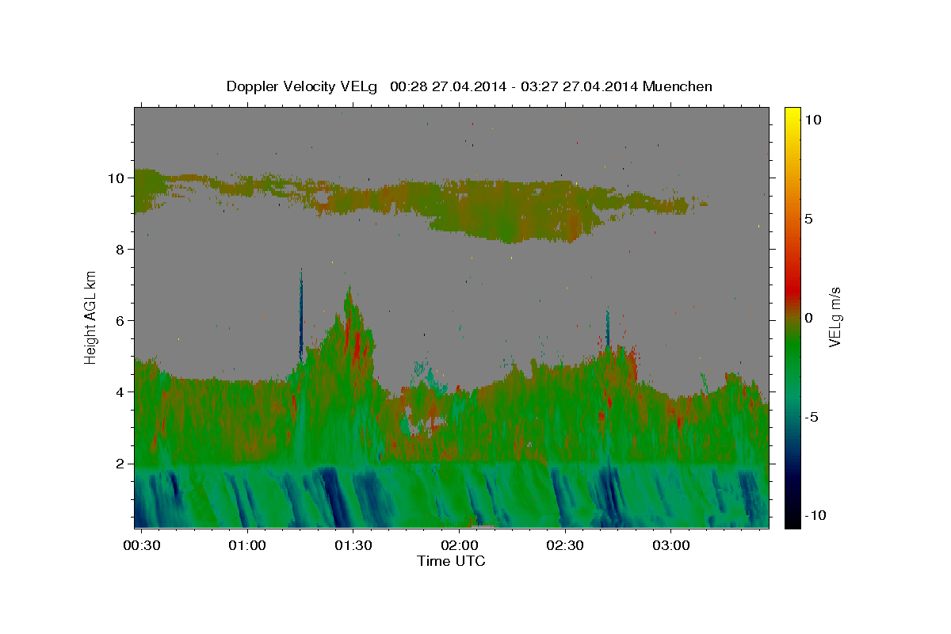Click the colorbar tick label 0

809,318
